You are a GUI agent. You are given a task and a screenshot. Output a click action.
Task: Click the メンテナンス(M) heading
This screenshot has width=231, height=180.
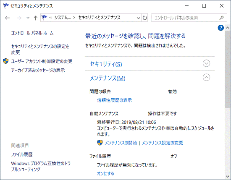pos(108,78)
